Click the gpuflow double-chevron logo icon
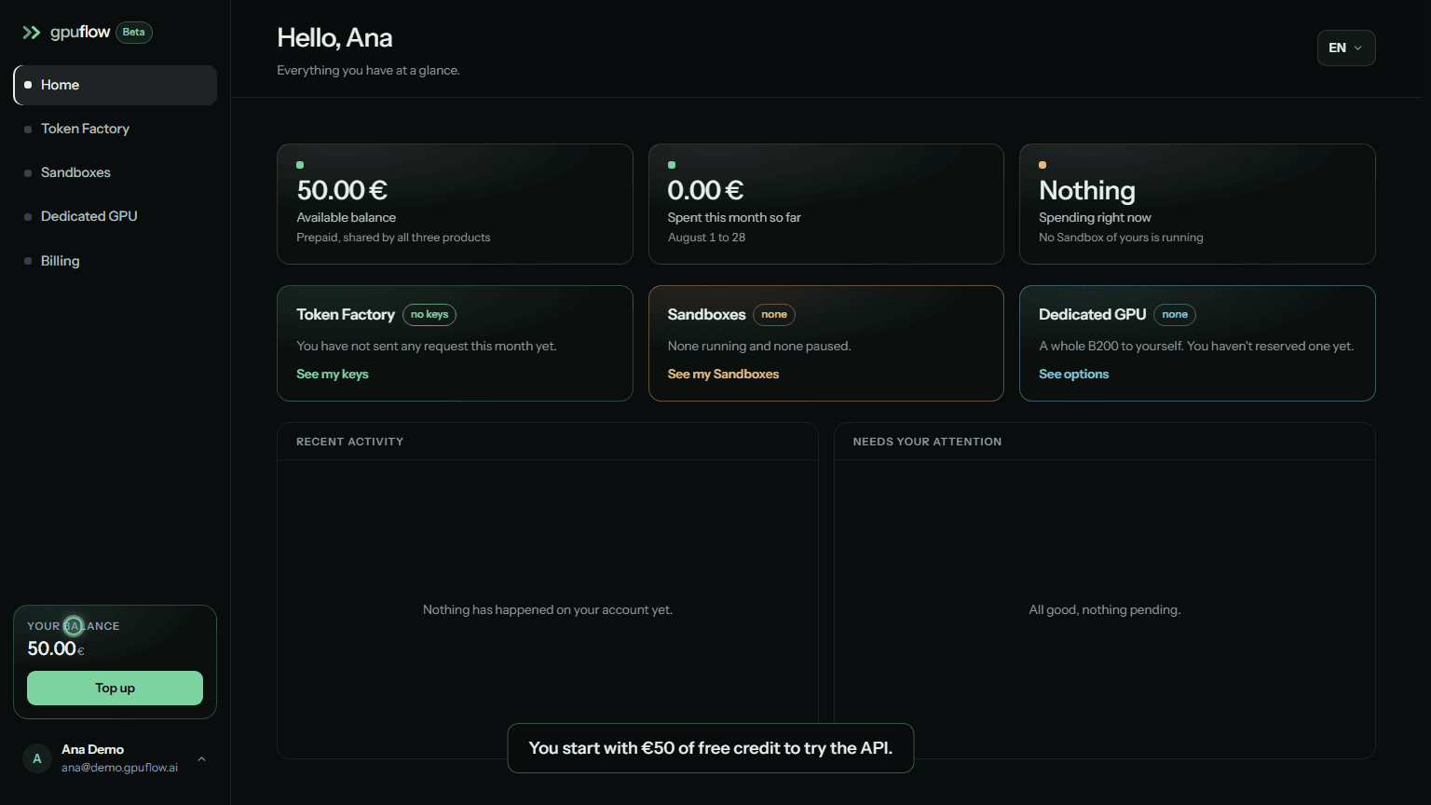 coord(32,33)
